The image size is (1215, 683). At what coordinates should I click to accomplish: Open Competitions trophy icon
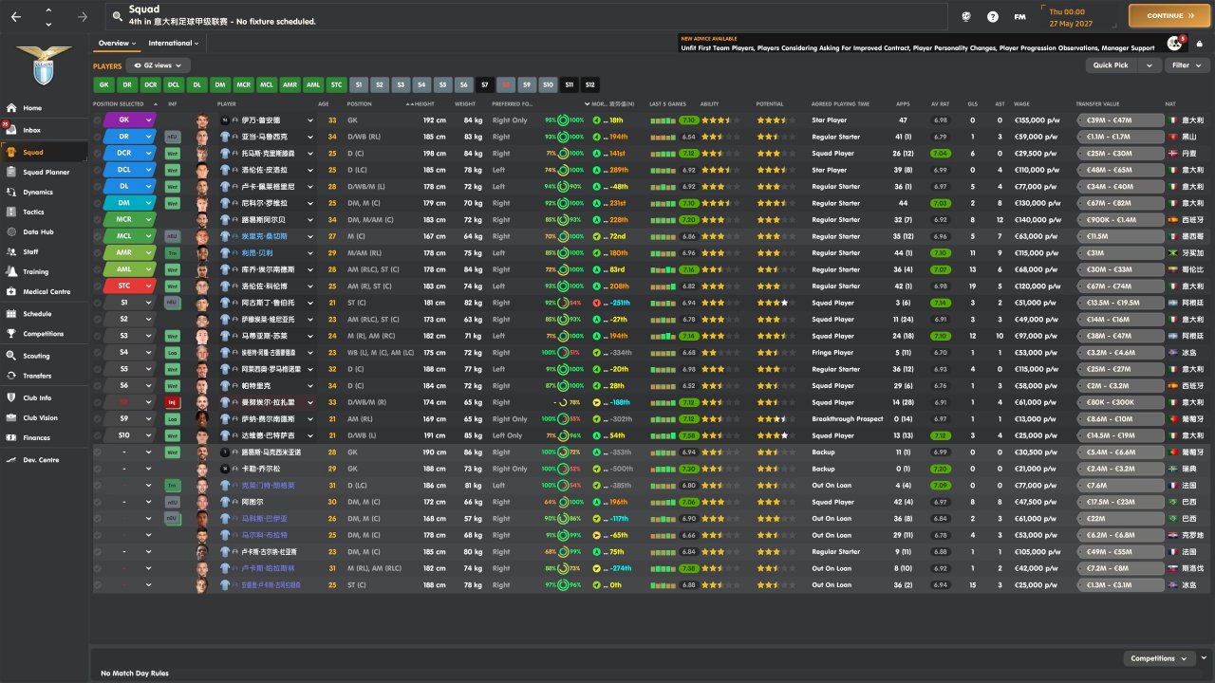11,333
